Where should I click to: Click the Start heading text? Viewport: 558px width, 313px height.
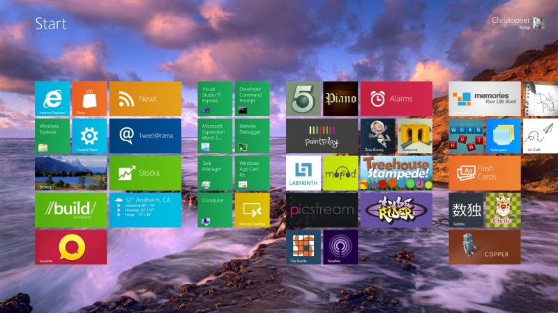(51, 24)
